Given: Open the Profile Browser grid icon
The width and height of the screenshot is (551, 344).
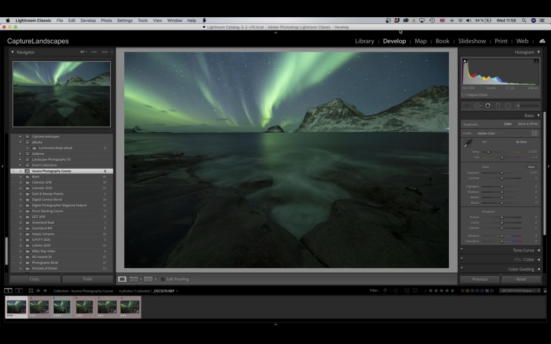Looking at the screenshot, I should (x=534, y=133).
